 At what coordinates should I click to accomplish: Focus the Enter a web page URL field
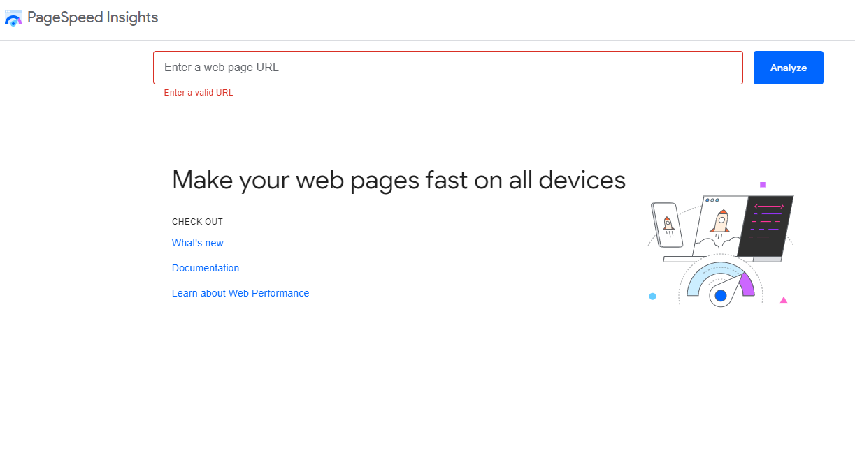coord(447,68)
